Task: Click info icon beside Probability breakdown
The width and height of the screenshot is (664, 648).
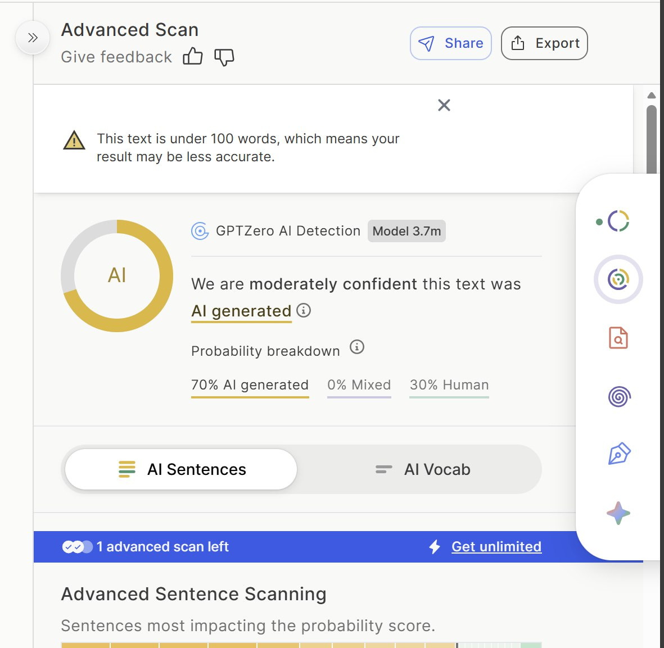Action: coord(357,347)
